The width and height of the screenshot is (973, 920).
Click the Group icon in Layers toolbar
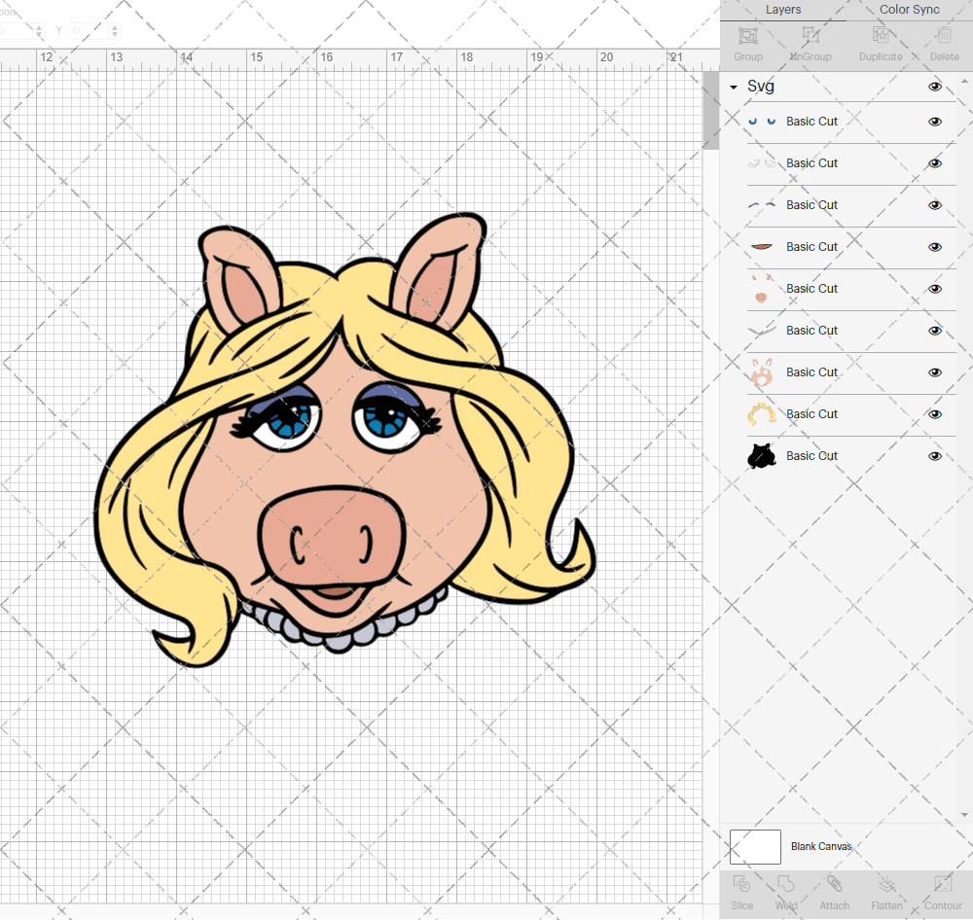(747, 35)
